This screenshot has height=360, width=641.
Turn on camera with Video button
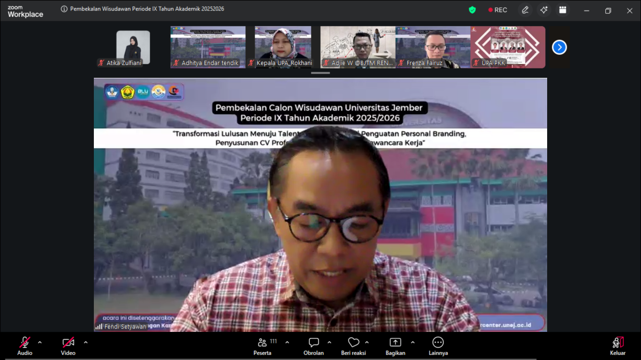pyautogui.click(x=68, y=346)
